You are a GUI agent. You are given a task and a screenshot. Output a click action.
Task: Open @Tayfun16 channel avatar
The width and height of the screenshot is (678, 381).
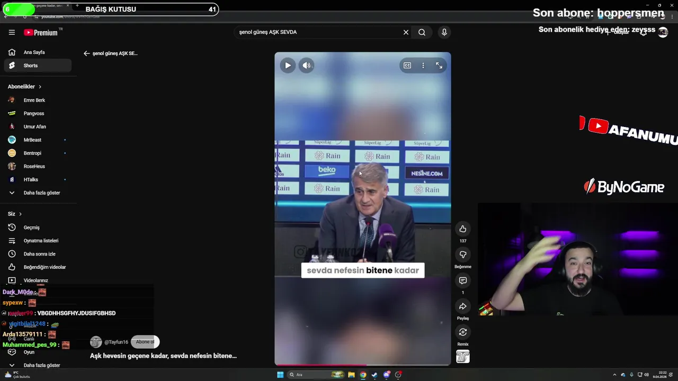click(96, 342)
